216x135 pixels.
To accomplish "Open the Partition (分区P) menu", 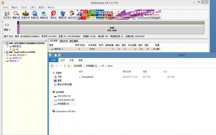I will click(x=24, y=8).
